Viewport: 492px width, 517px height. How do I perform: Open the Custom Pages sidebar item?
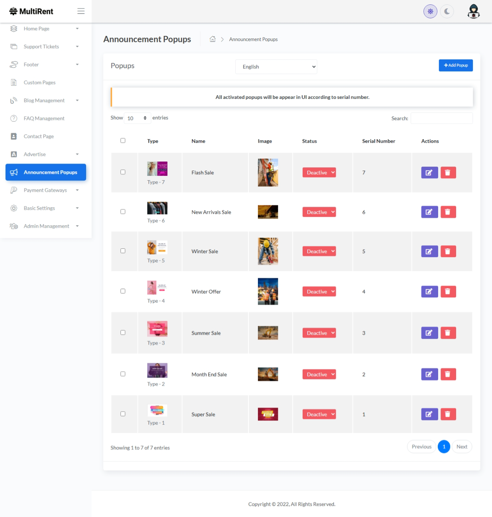click(39, 83)
